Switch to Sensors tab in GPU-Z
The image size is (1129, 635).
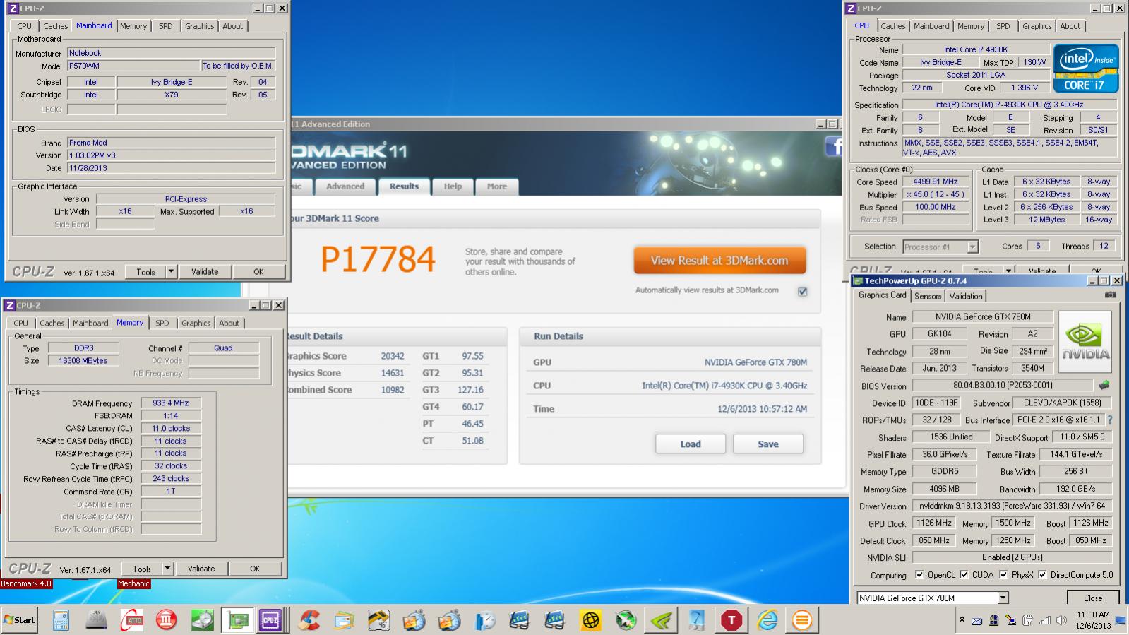pyautogui.click(x=928, y=296)
